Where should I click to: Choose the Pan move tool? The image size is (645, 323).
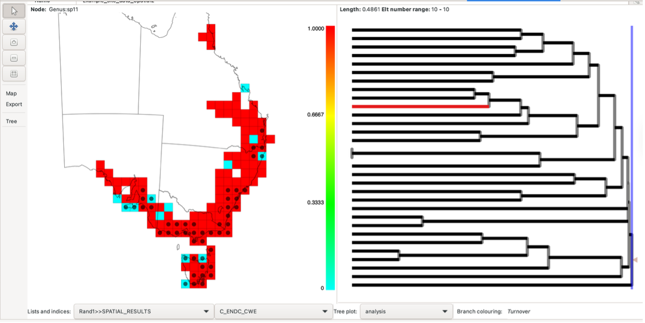pyautogui.click(x=14, y=27)
